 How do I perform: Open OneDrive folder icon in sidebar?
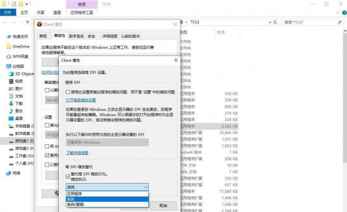point(9,46)
